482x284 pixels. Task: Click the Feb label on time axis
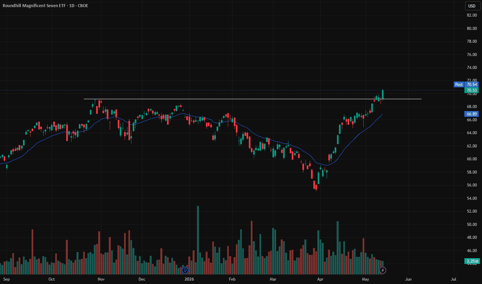point(232,279)
